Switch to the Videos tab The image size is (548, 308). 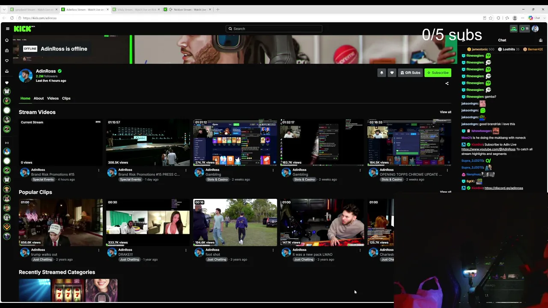(x=53, y=98)
